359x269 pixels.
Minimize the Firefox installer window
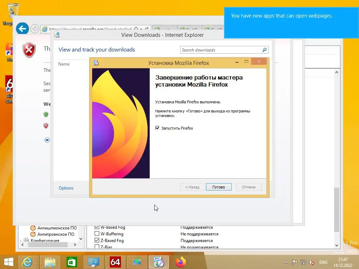[237, 62]
